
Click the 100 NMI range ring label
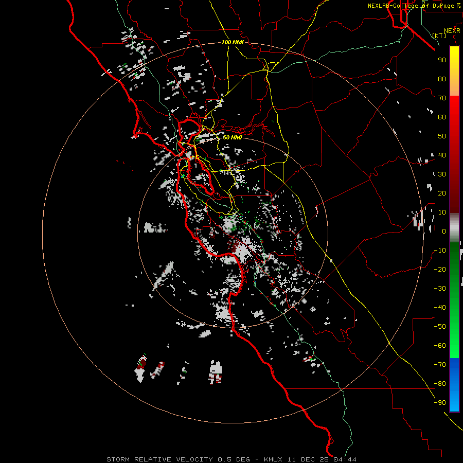pyautogui.click(x=233, y=42)
